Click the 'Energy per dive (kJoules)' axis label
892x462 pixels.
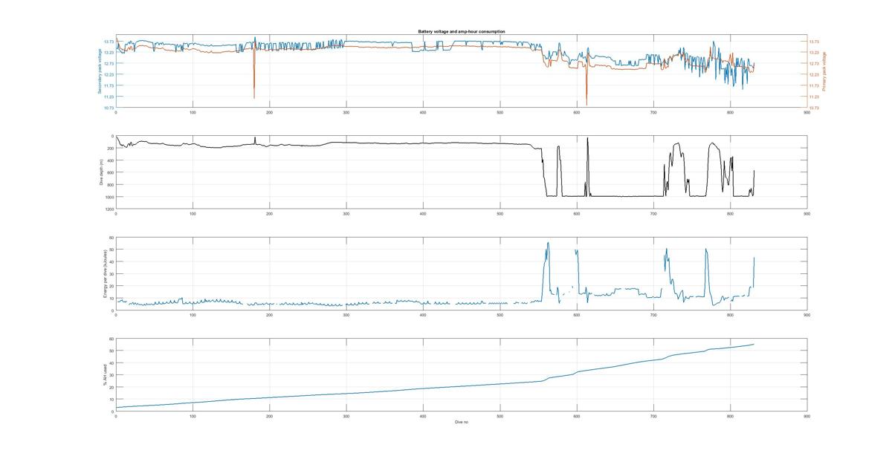[x=106, y=274]
